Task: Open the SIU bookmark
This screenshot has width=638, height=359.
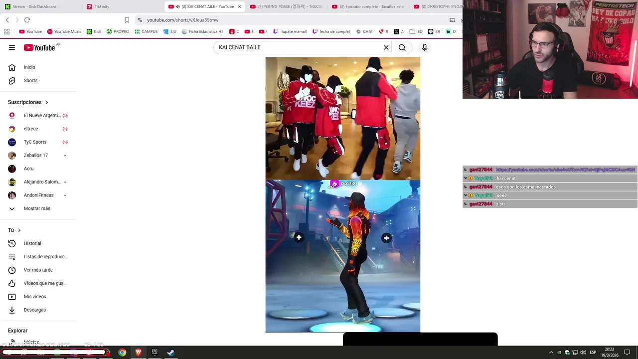Action: [169, 31]
